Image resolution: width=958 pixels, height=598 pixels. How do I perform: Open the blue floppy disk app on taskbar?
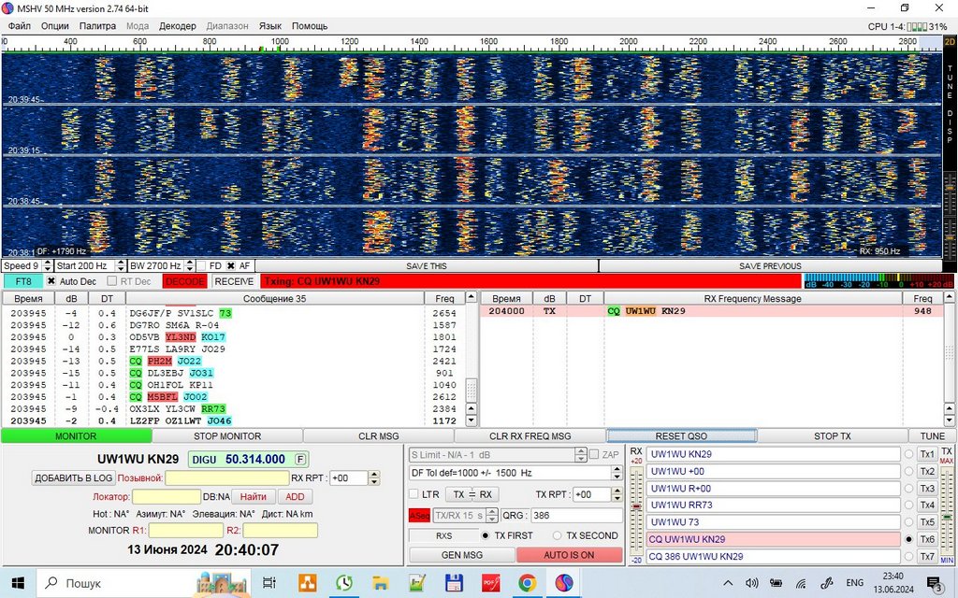[454, 583]
